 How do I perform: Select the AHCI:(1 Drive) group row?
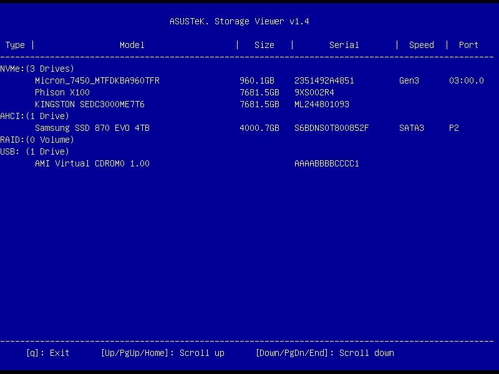pos(34,116)
